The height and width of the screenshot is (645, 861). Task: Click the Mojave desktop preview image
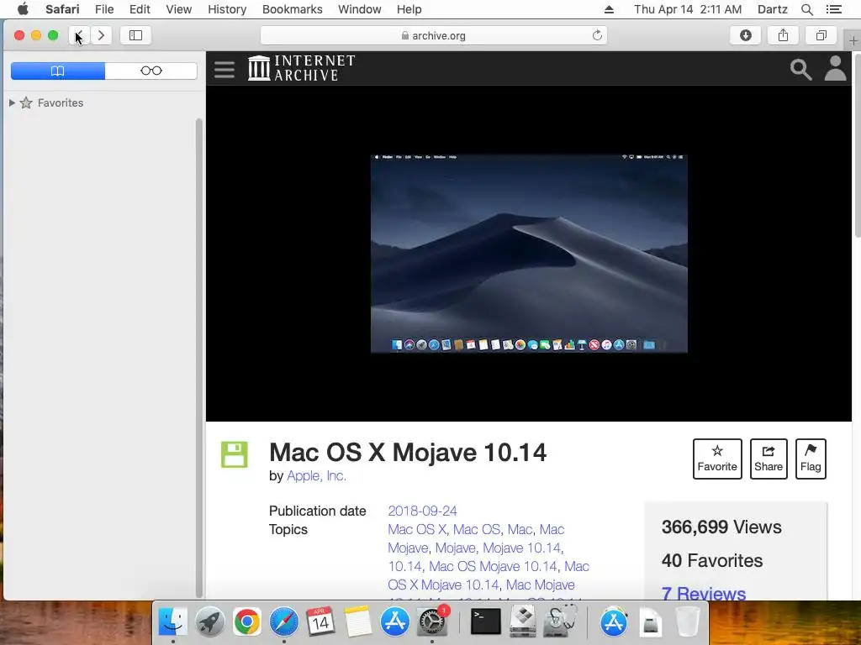click(x=529, y=254)
